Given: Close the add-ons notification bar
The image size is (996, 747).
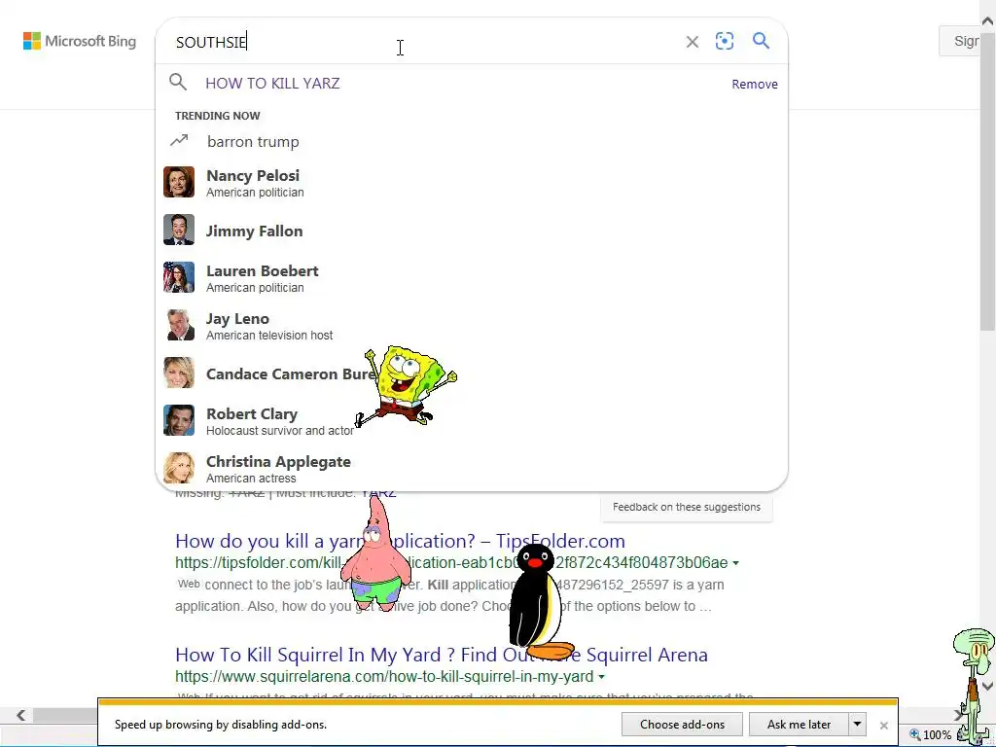Looking at the screenshot, I should coord(883,725).
